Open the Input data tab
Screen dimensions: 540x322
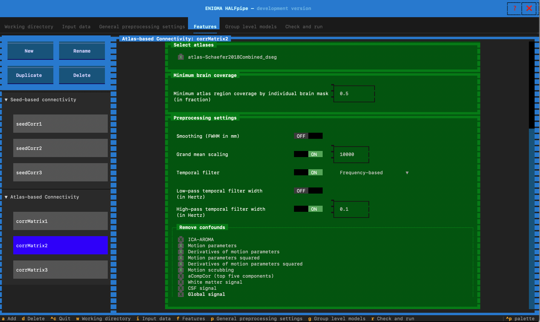tap(76, 27)
